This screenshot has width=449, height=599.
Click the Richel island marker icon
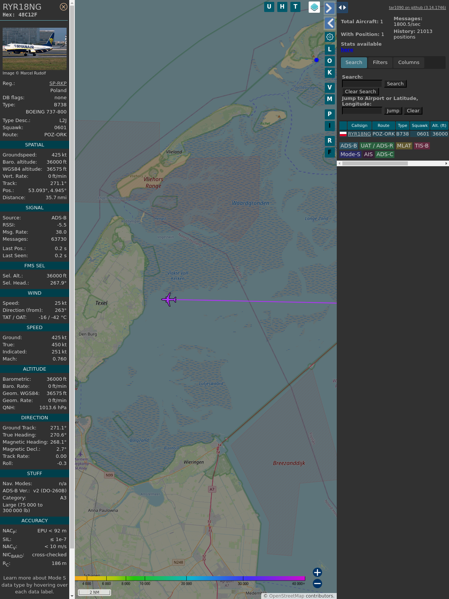coord(279,116)
